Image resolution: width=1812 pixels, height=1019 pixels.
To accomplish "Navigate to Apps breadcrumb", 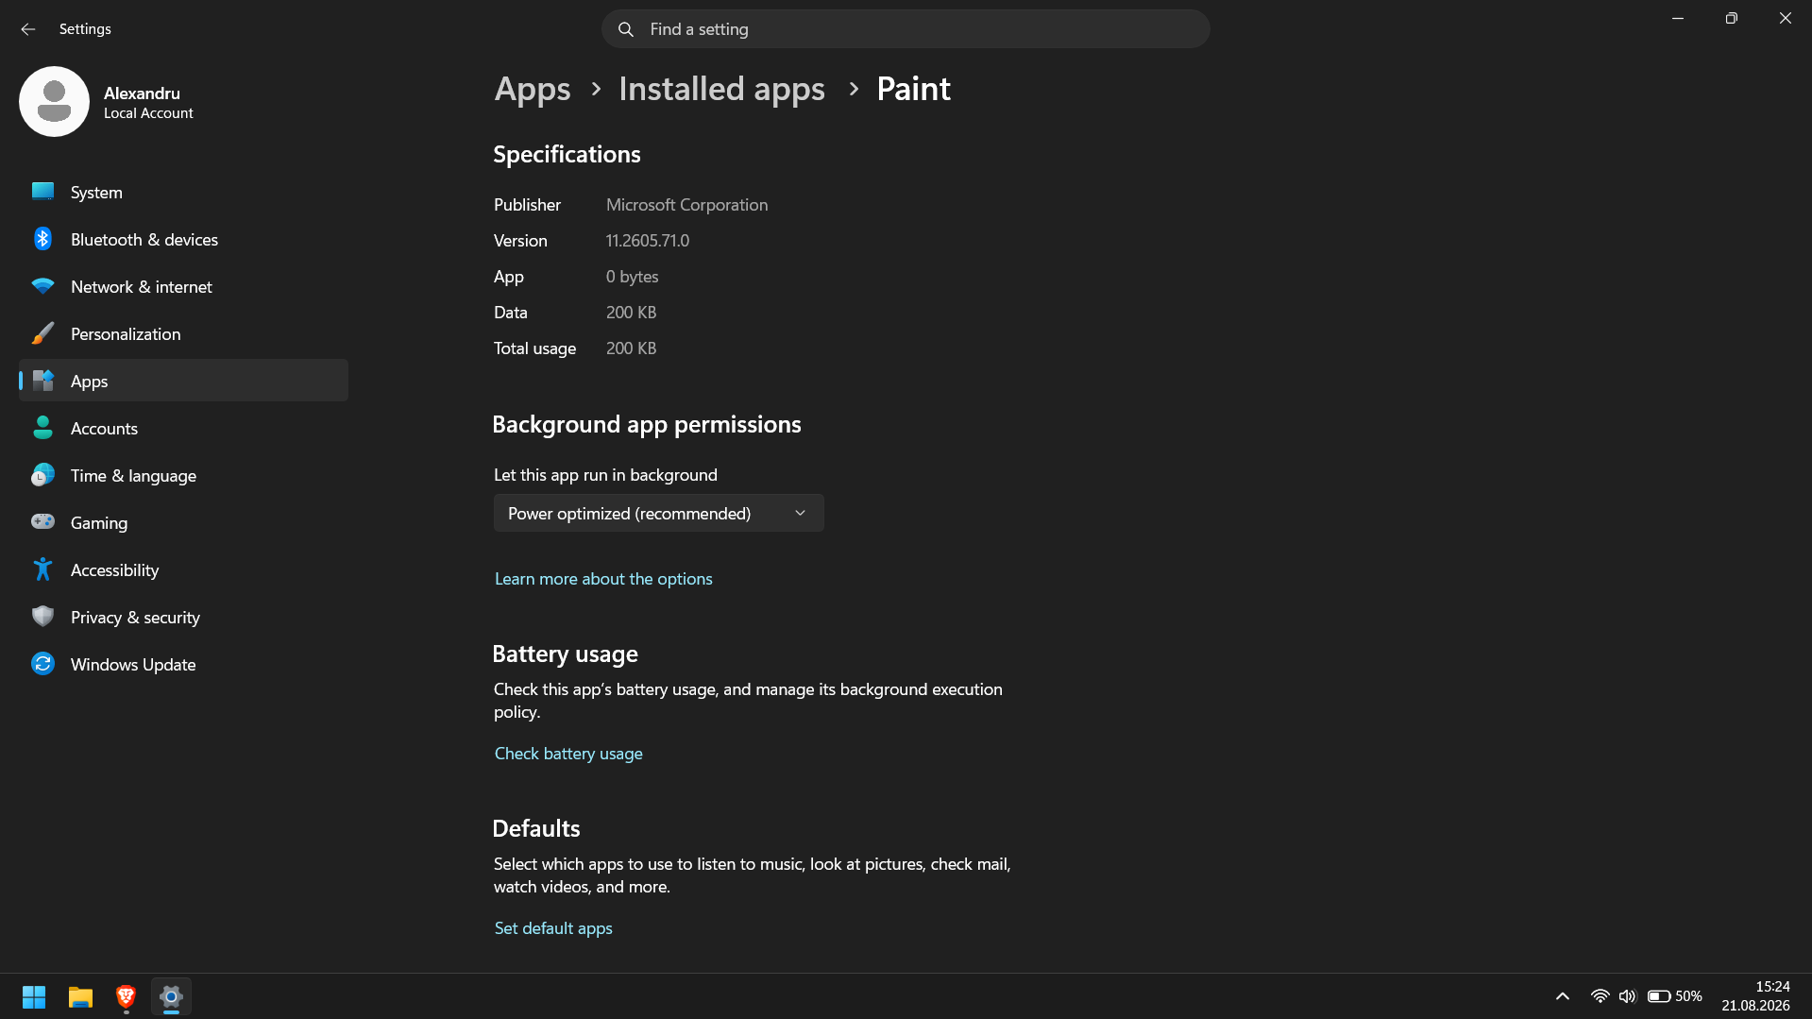I will coord(533,89).
